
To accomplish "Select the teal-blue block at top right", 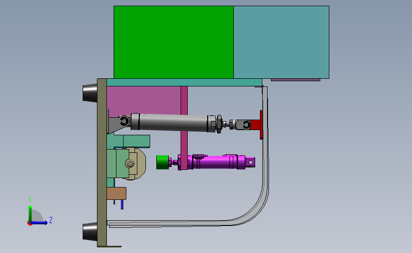I will tap(281, 42).
